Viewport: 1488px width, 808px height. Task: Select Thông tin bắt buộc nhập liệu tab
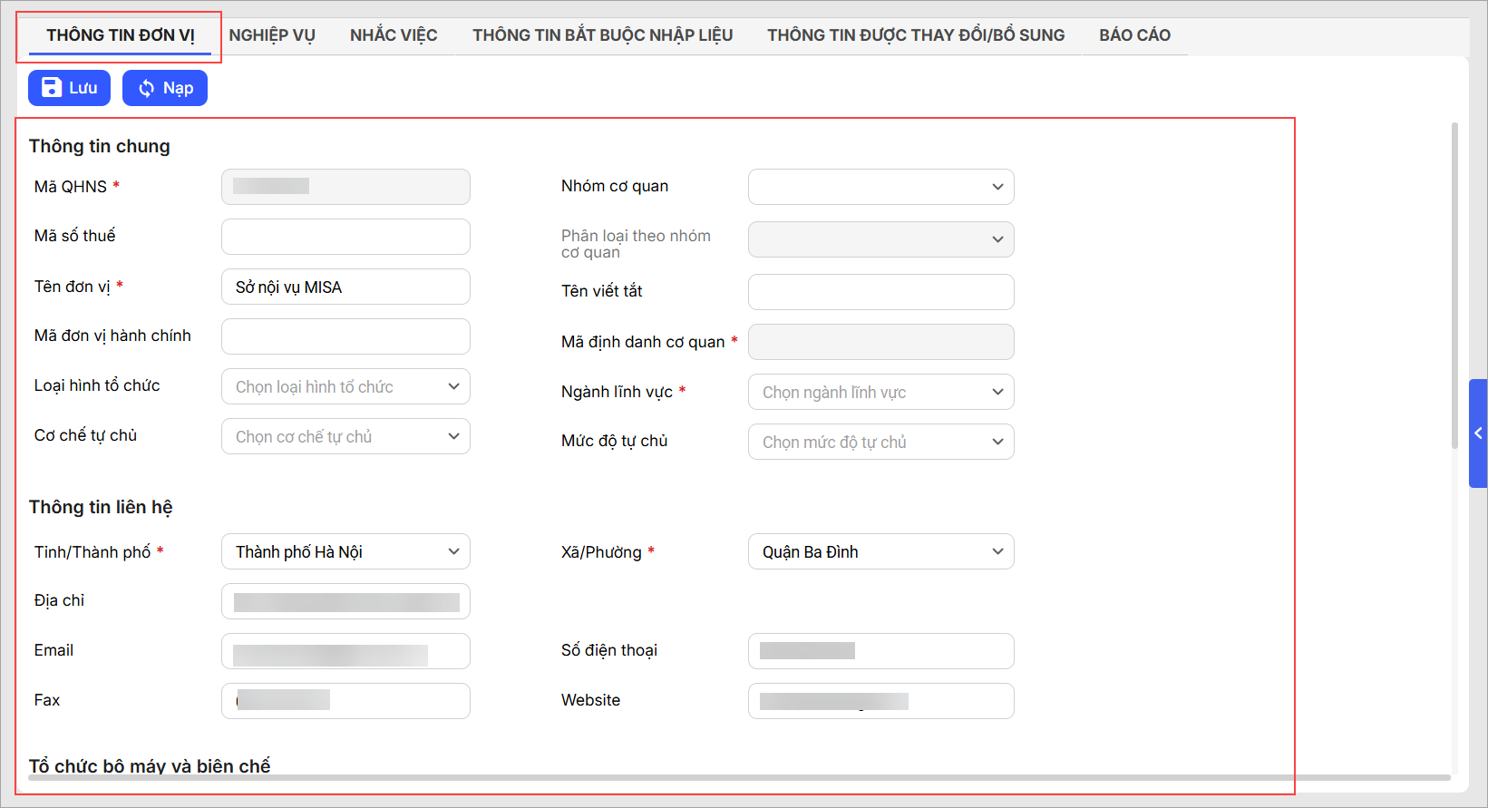pos(602,35)
